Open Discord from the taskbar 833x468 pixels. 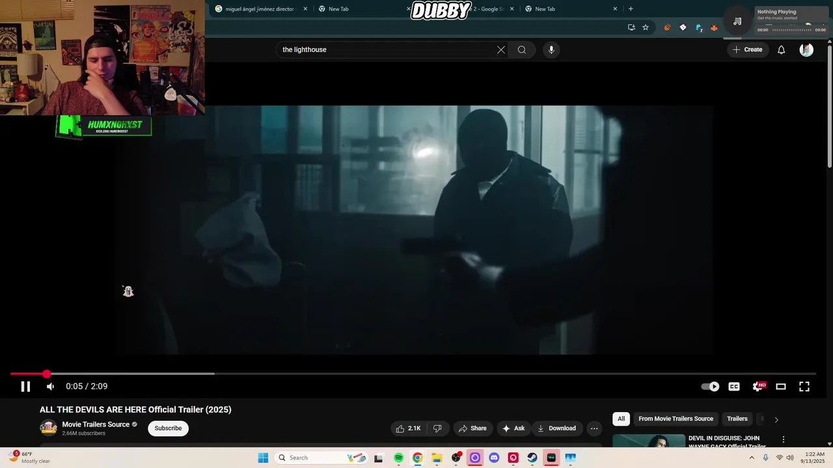pos(494,458)
